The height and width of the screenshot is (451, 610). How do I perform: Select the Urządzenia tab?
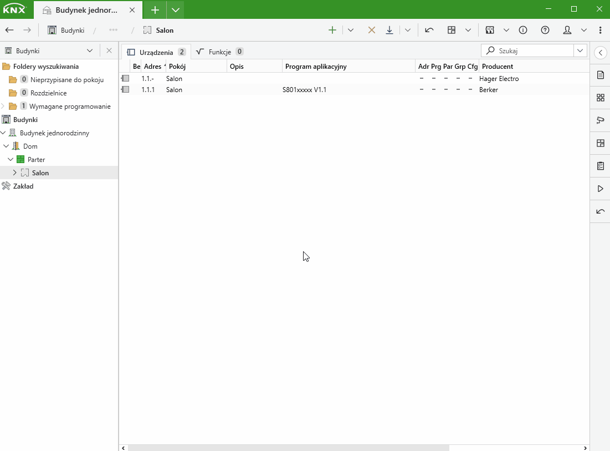(x=156, y=52)
